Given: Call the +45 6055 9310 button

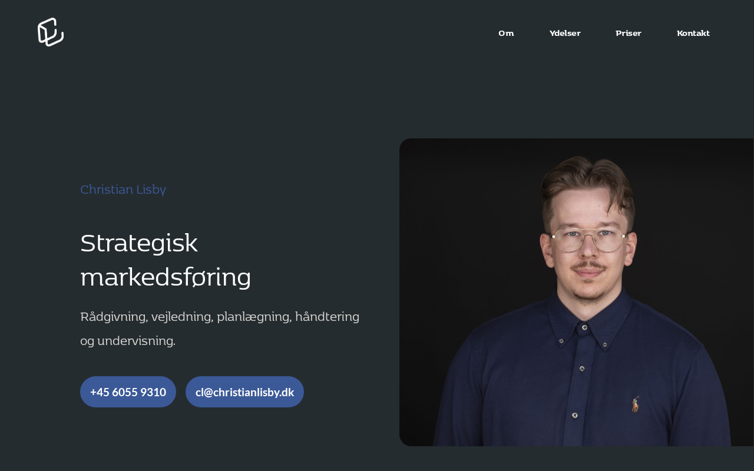Looking at the screenshot, I should (128, 392).
